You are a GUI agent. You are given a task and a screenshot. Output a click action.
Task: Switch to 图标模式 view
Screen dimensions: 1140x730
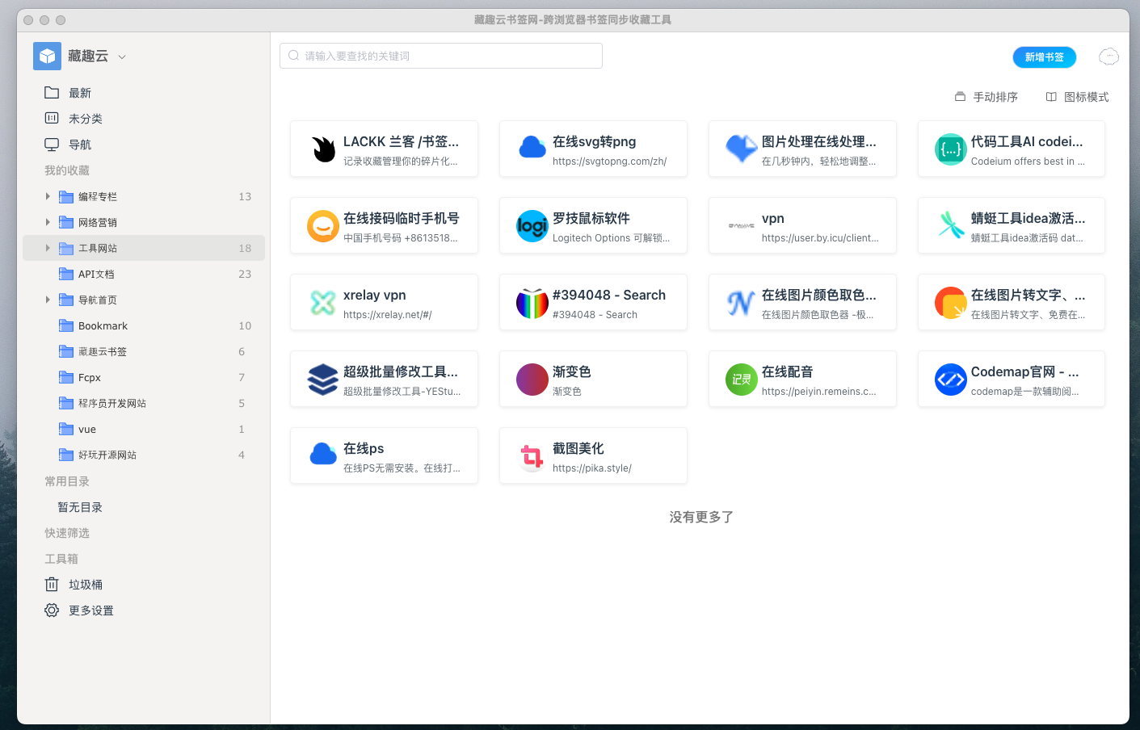click(x=1076, y=96)
